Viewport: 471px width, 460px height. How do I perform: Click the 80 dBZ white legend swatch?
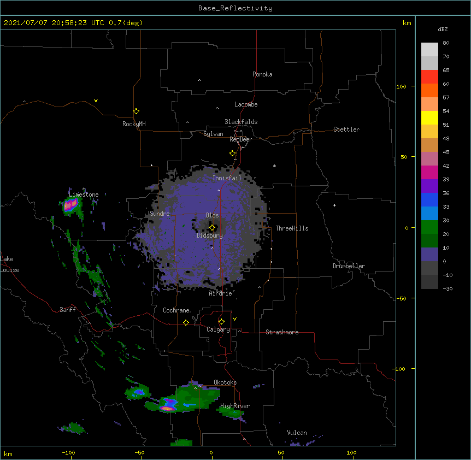(x=429, y=50)
